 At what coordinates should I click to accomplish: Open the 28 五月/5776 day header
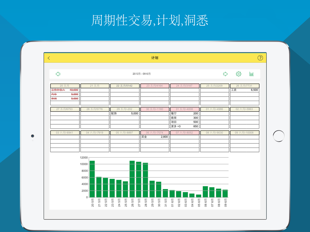95,109
